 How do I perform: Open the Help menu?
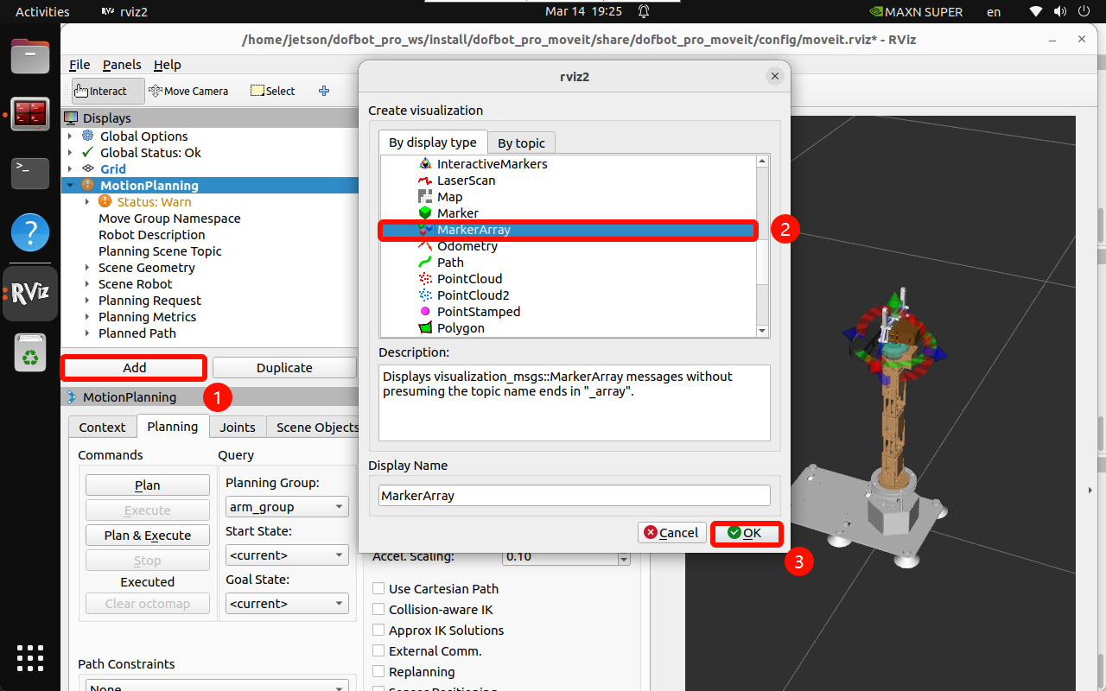point(168,65)
